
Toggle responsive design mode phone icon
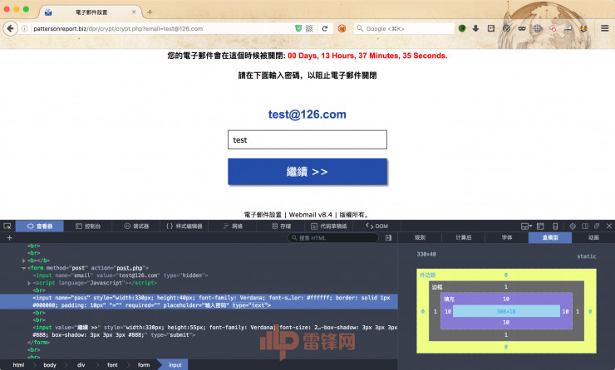click(x=555, y=226)
